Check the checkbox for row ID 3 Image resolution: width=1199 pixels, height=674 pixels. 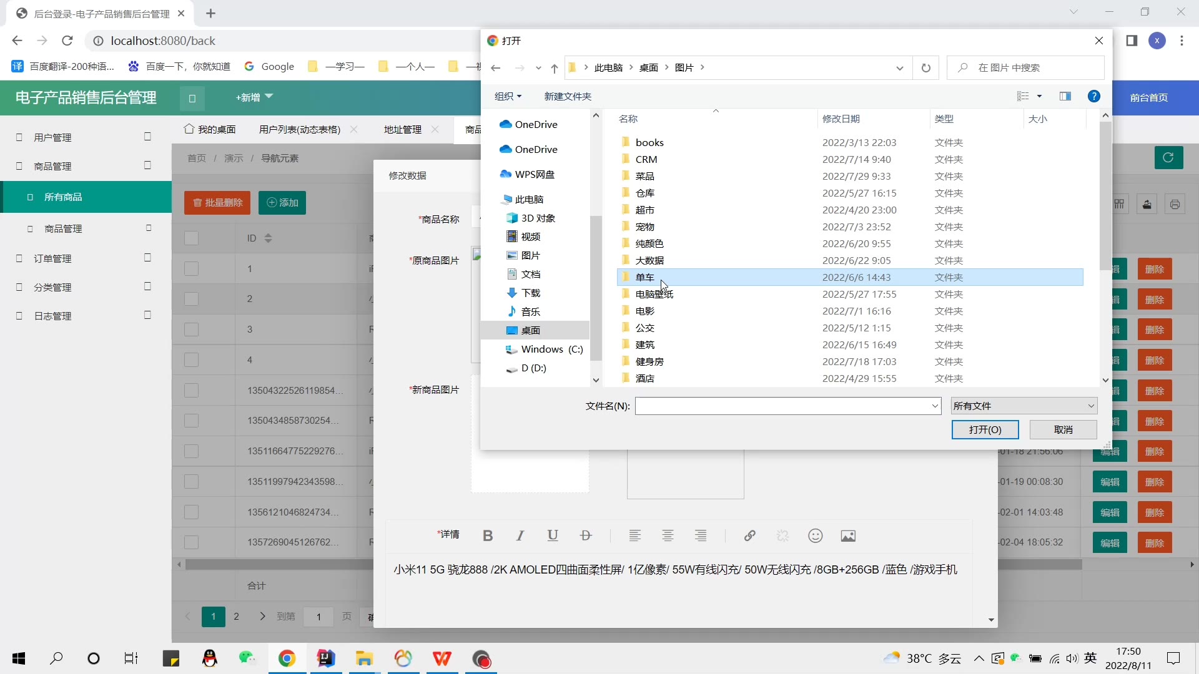pyautogui.click(x=192, y=330)
